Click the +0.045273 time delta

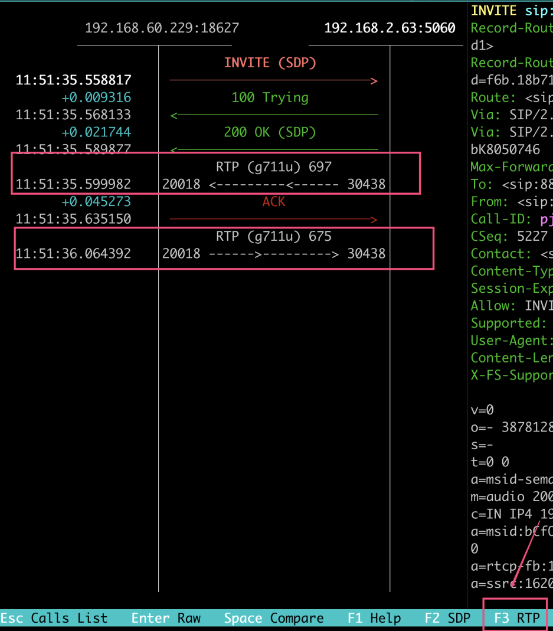pyautogui.click(x=96, y=202)
